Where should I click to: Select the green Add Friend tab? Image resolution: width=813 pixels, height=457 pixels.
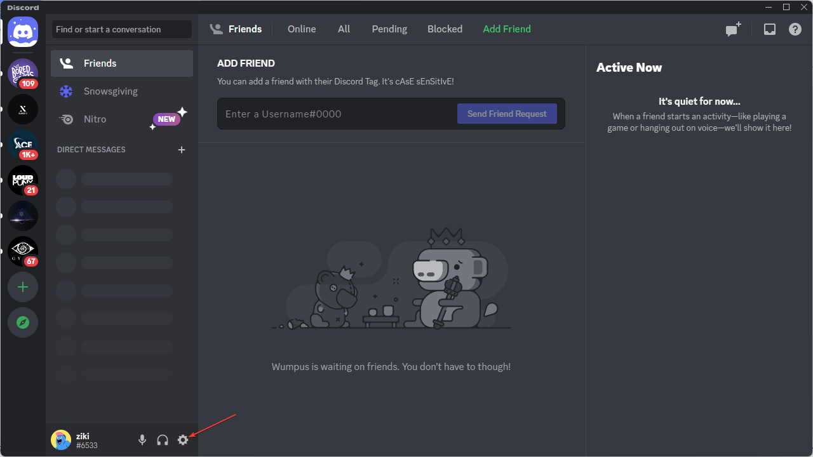click(507, 29)
